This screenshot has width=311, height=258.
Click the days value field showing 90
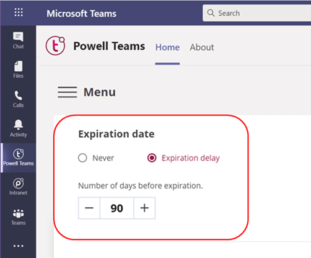coord(117,208)
